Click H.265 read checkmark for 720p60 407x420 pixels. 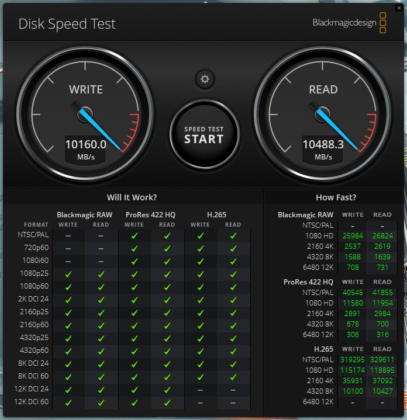233,248
